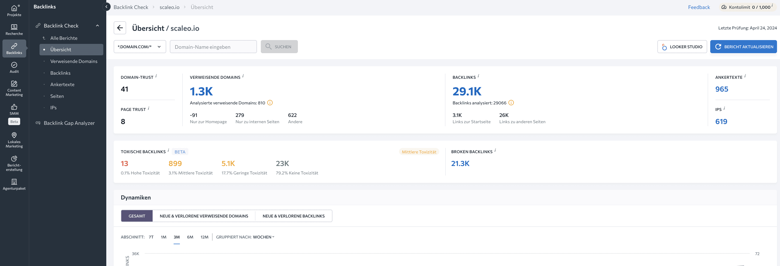The image size is (780, 266).
Task: Open Verweisende Domains report
Action: pyautogui.click(x=74, y=61)
